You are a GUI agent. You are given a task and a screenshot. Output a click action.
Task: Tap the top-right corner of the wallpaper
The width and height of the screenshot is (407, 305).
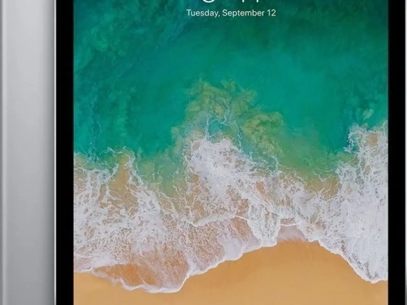[x=378, y=10]
